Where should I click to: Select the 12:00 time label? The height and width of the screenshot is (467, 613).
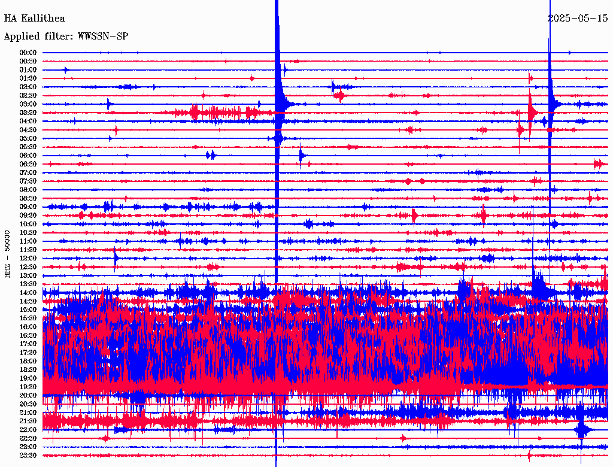tap(28, 259)
